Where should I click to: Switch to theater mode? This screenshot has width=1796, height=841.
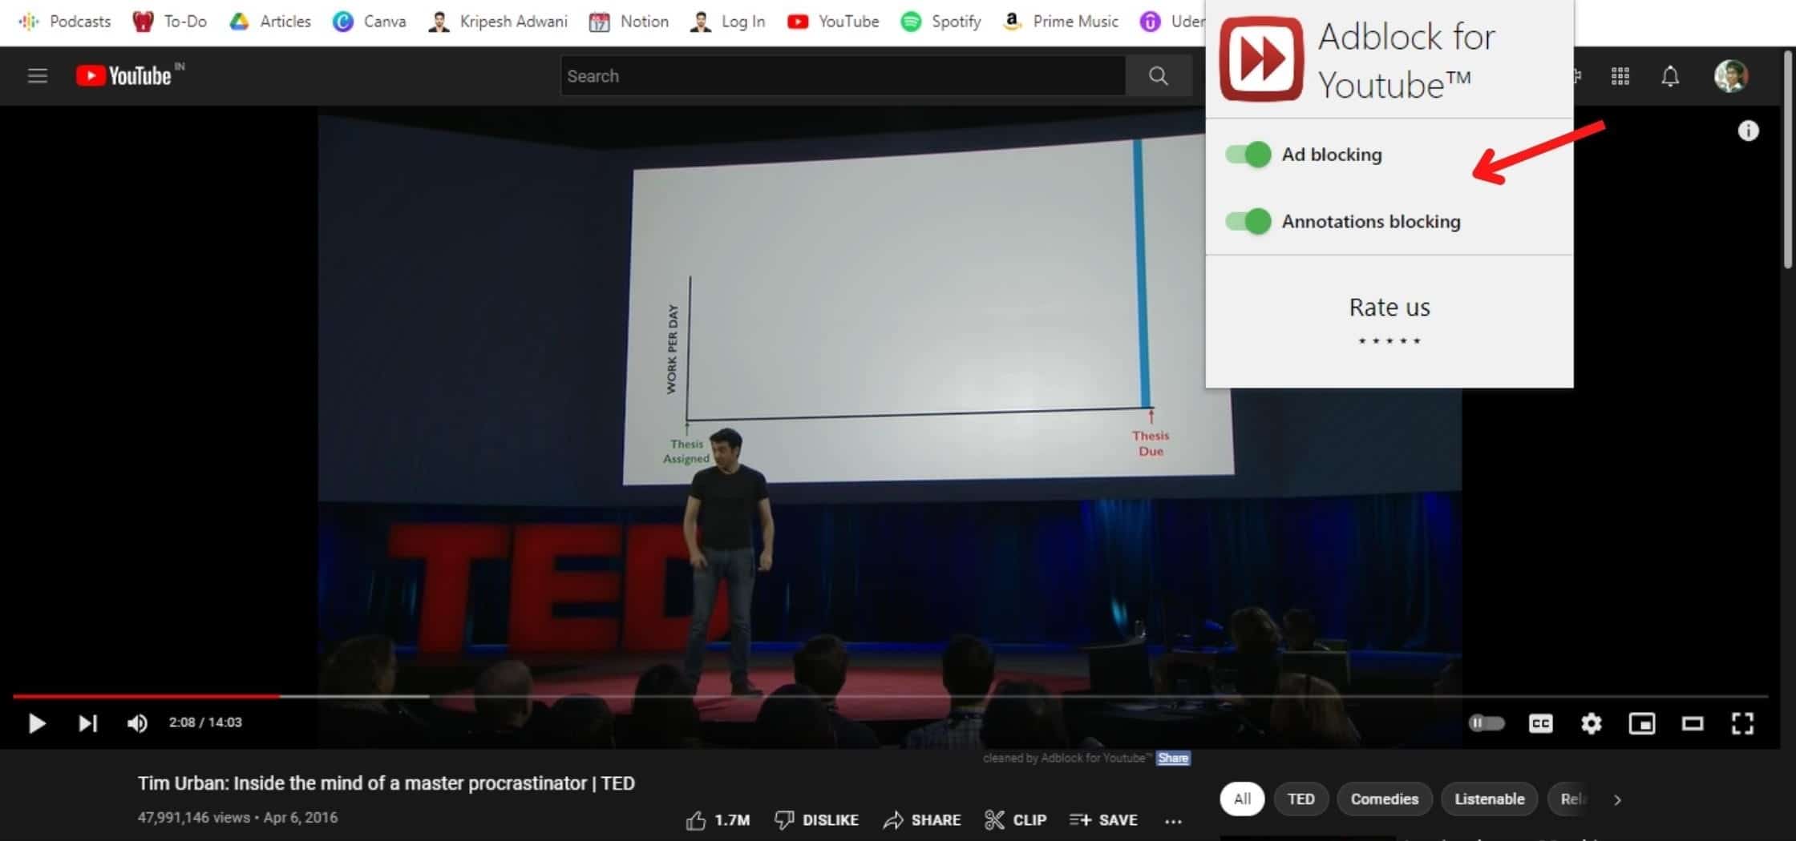click(1692, 723)
